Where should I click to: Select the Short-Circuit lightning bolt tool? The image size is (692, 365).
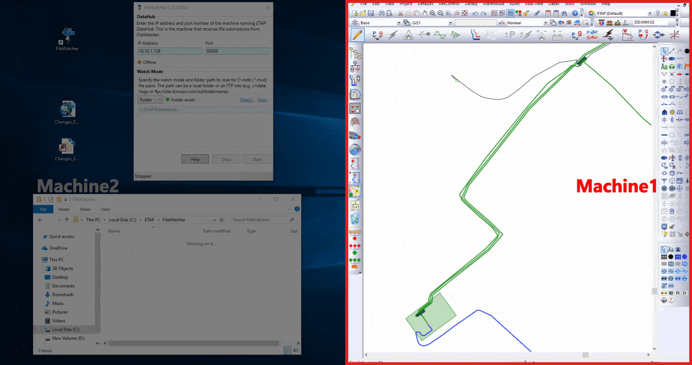coord(393,35)
